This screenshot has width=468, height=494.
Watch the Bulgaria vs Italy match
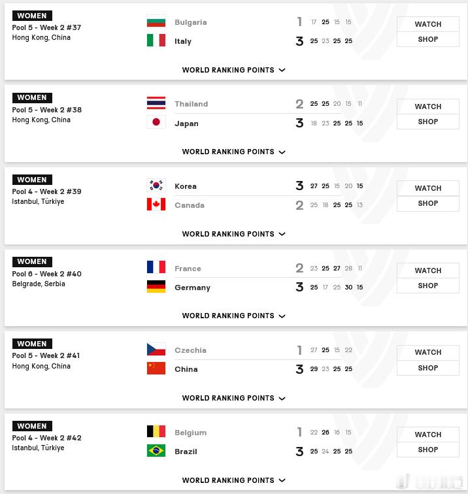428,24
